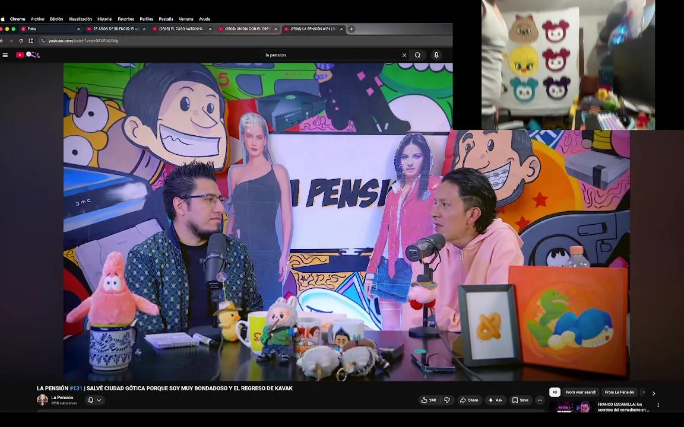Screen dimensions: 684x427
Task: Select the 'From La Pensión' chip
Action: (619, 392)
